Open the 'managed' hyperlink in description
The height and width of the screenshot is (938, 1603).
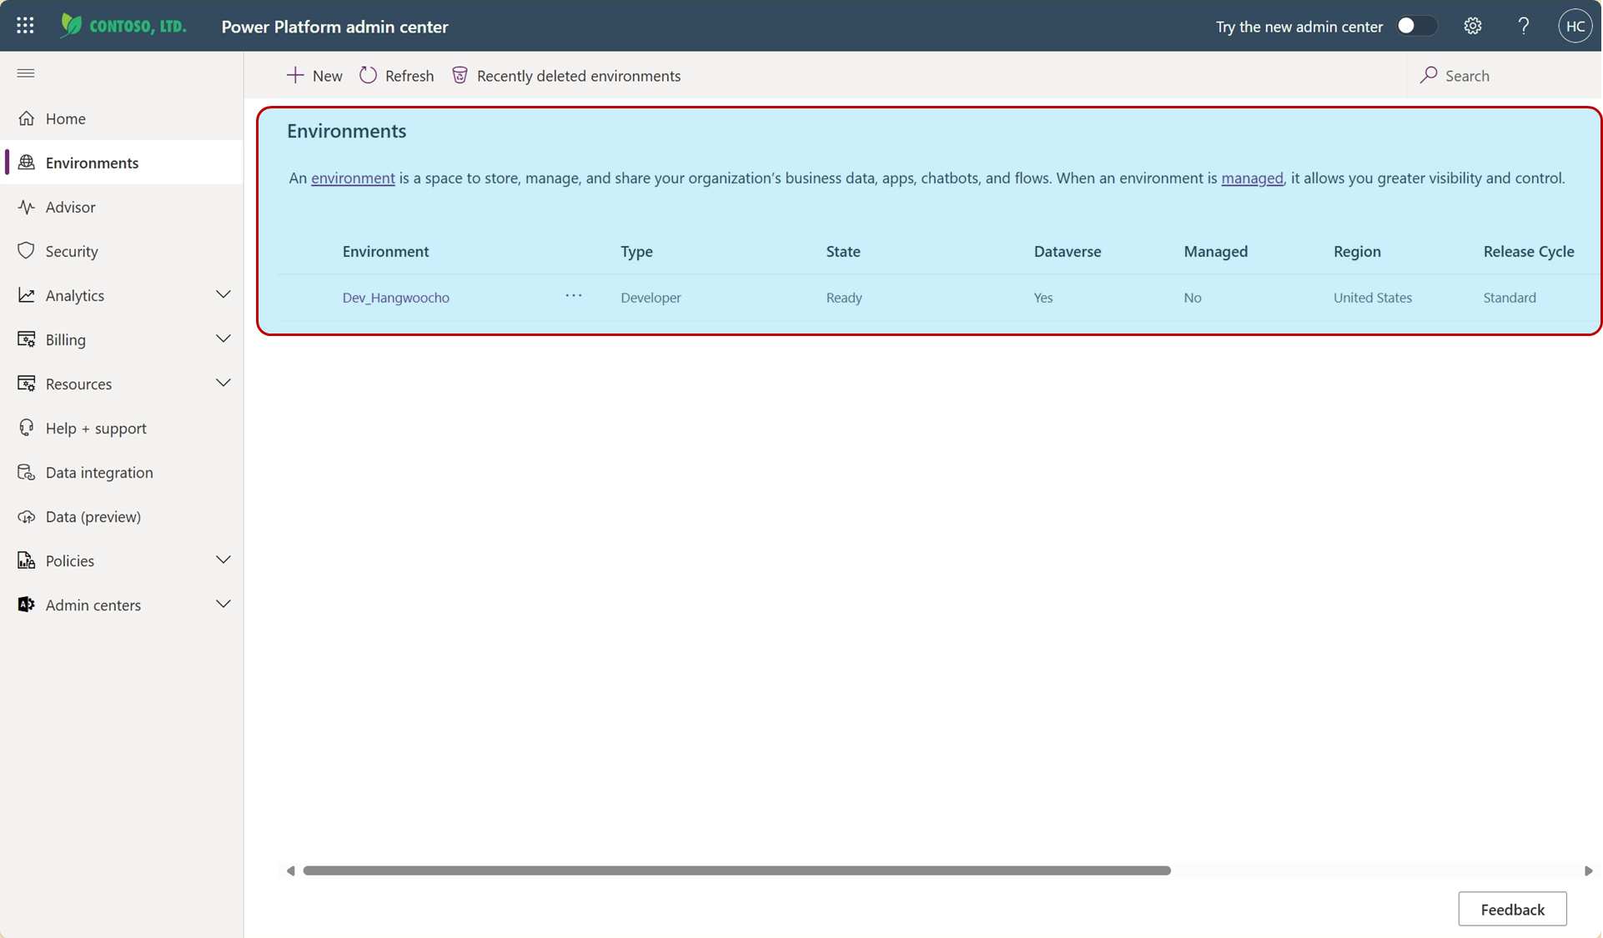[x=1252, y=178]
